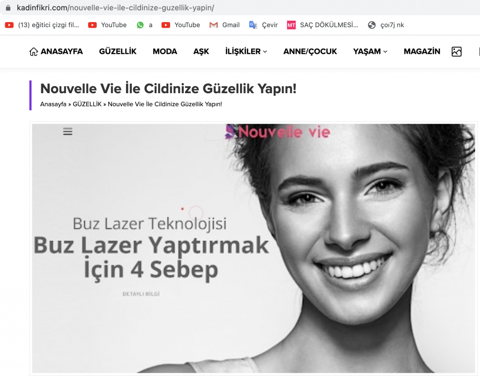Click the home icon beside ANASAYFA
The height and width of the screenshot is (376, 480).
click(x=33, y=52)
